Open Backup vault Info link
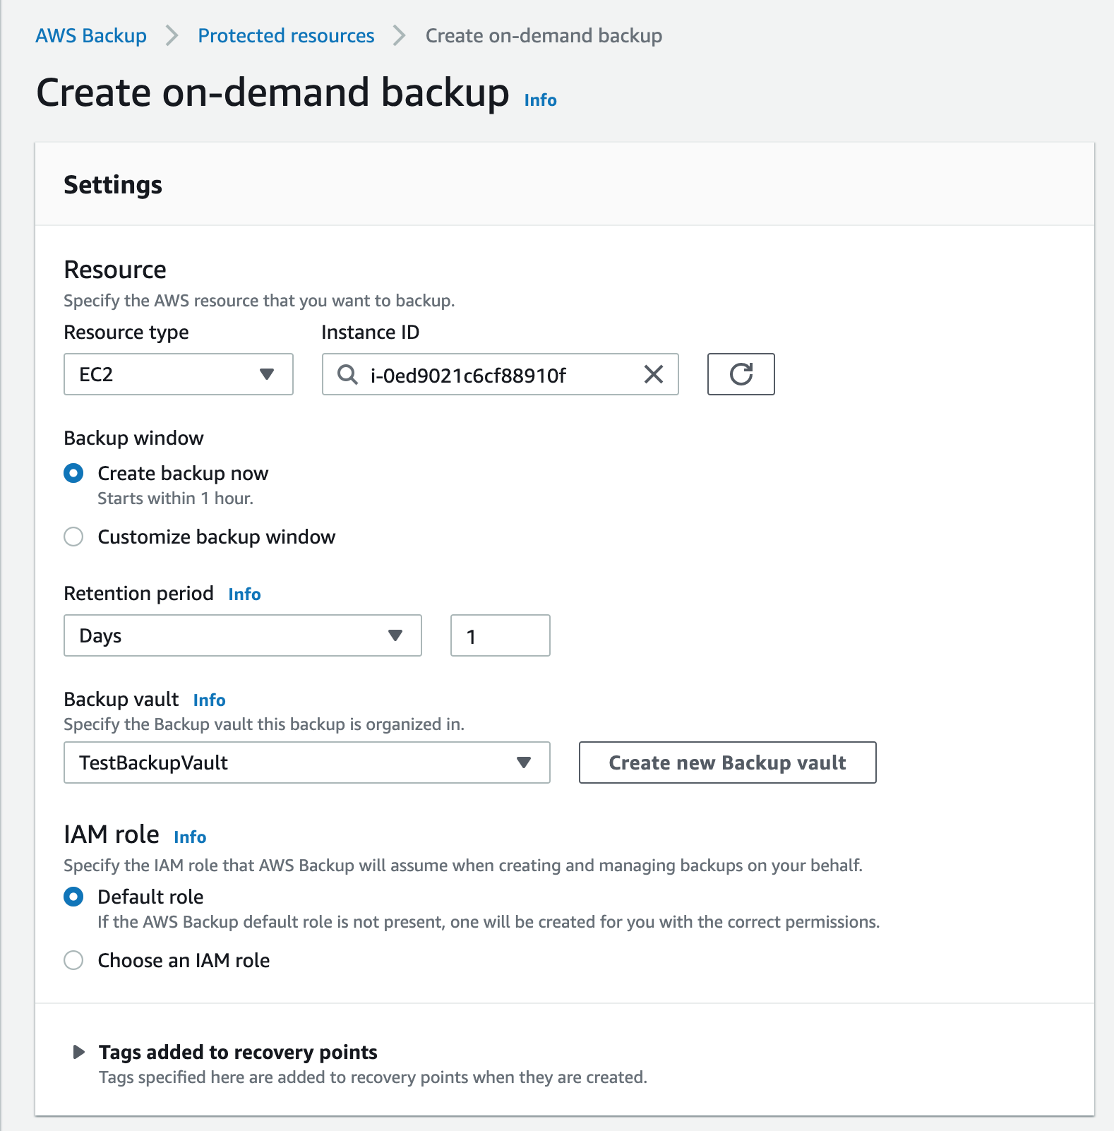 209,700
